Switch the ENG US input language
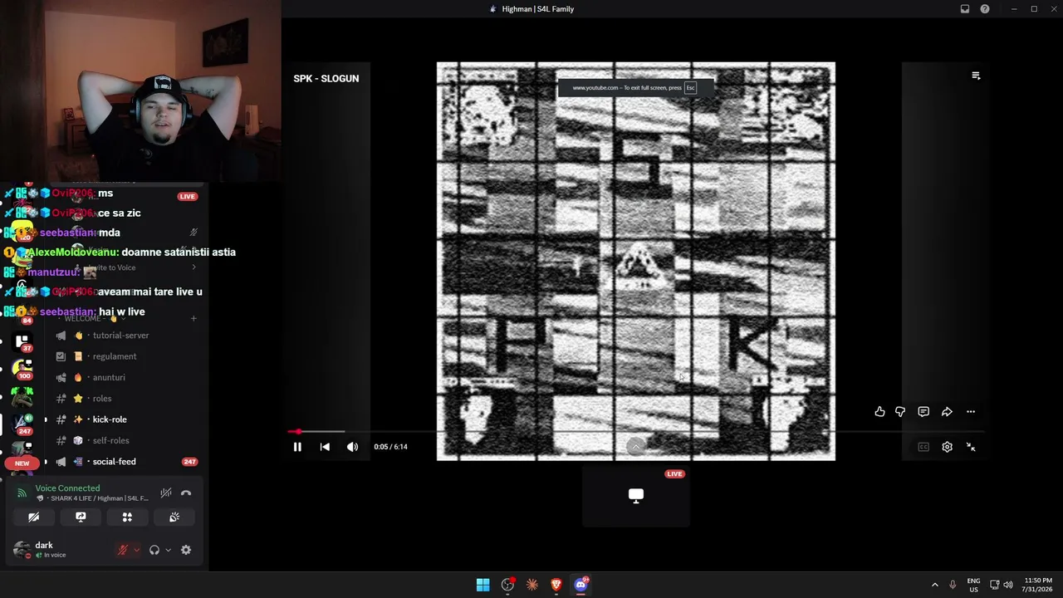Image resolution: width=1063 pixels, height=598 pixels. click(x=973, y=585)
